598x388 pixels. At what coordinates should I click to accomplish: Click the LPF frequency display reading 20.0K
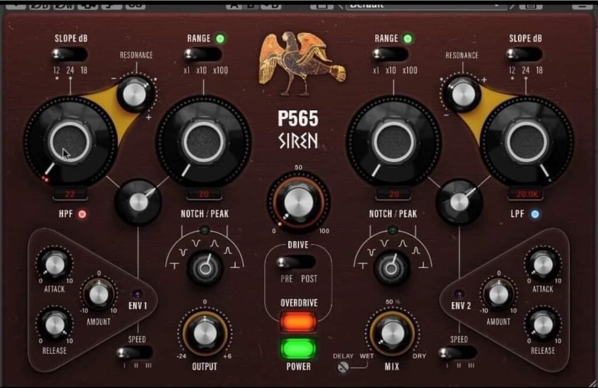click(527, 194)
